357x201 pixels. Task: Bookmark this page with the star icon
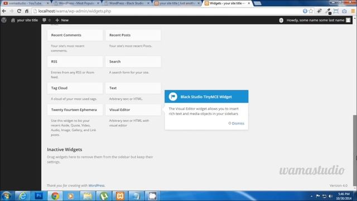pos(311,11)
